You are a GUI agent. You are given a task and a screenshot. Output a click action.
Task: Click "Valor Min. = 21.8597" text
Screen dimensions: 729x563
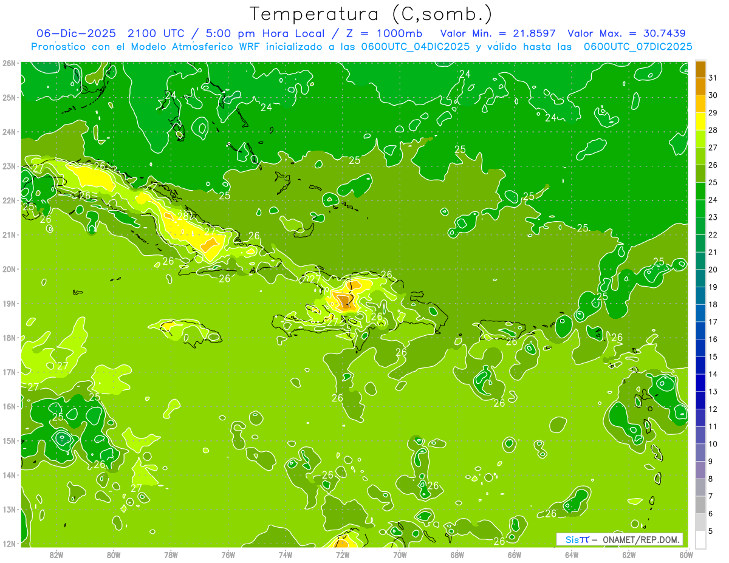click(498, 33)
